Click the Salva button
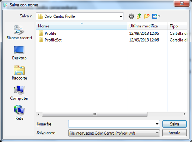Screen dimensions: 192x142 tap(175, 124)
